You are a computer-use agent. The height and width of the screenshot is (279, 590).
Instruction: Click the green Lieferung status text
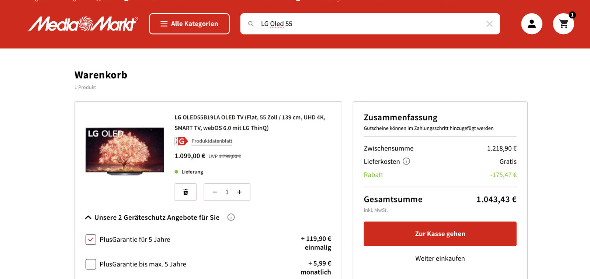click(x=192, y=172)
